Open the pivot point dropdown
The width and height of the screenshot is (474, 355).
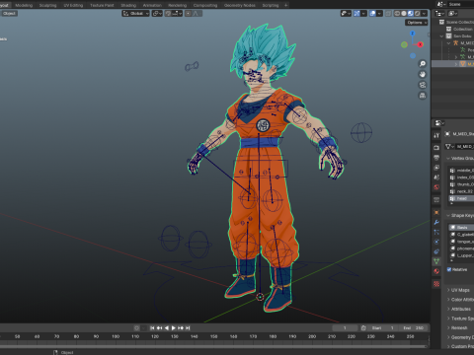(x=157, y=13)
